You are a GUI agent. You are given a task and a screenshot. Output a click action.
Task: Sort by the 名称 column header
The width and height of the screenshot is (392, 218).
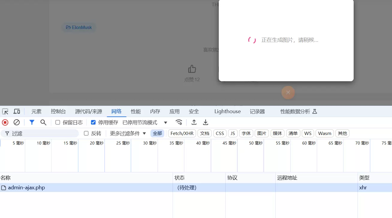86,178
